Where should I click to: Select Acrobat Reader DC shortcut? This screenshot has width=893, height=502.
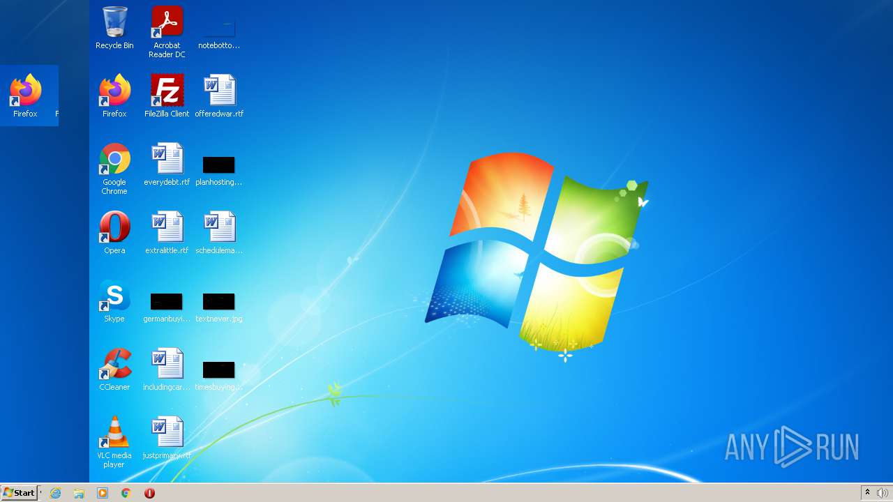point(167,32)
